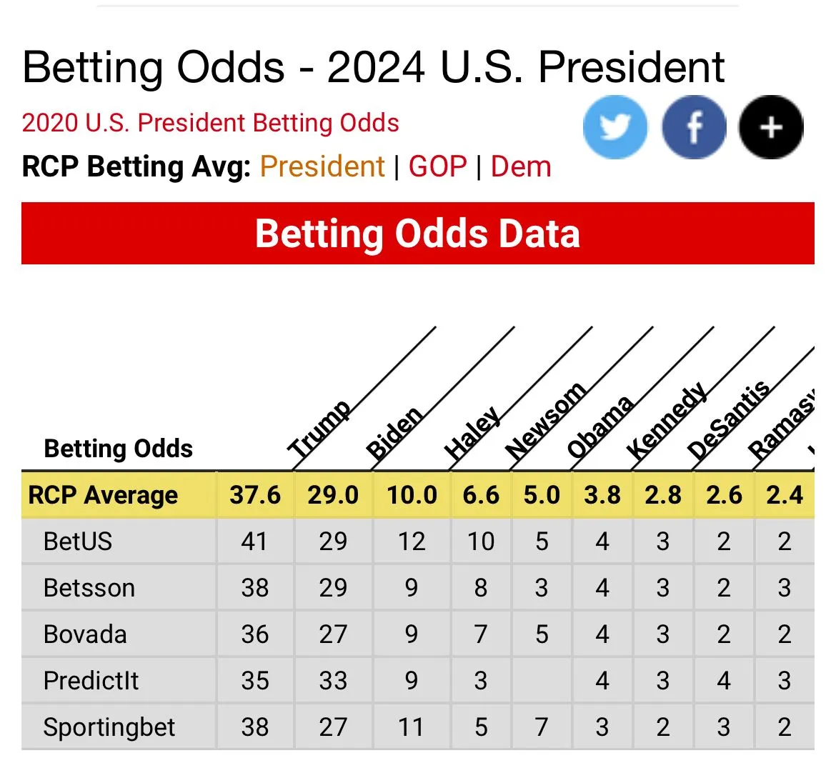
Task: Click the BetUS row label
Action: (x=78, y=542)
